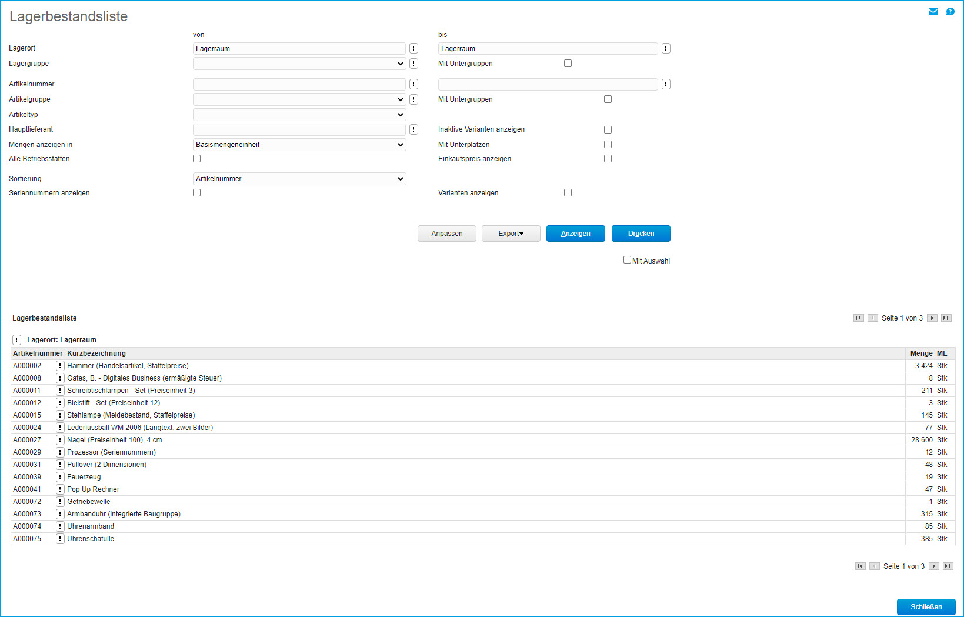Tick the Einkaufspreis anzeigen checkbox
This screenshot has width=964, height=617.
(x=608, y=159)
